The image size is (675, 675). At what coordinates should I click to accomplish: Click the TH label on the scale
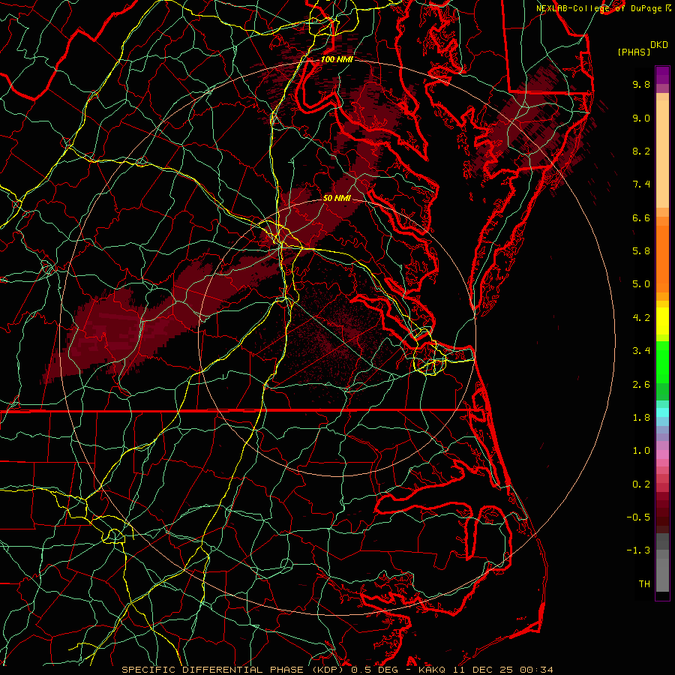point(644,584)
